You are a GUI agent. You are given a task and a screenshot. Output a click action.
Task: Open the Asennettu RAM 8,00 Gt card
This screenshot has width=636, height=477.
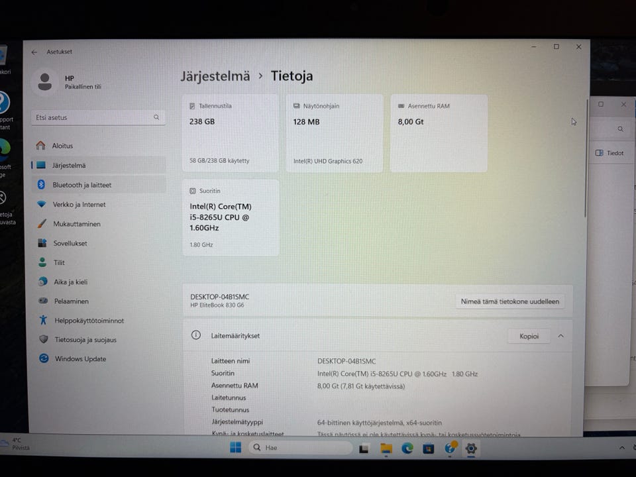pos(439,133)
